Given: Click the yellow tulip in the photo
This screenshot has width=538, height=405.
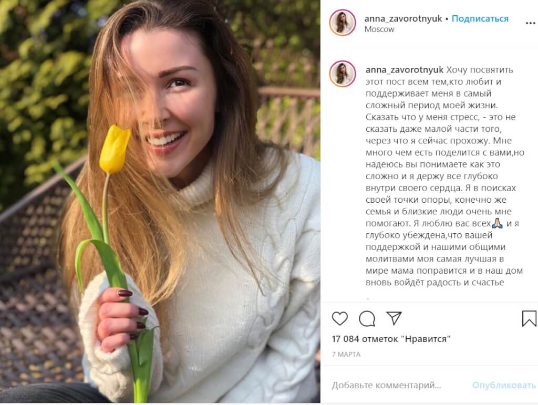Looking at the screenshot, I should coord(114,150).
